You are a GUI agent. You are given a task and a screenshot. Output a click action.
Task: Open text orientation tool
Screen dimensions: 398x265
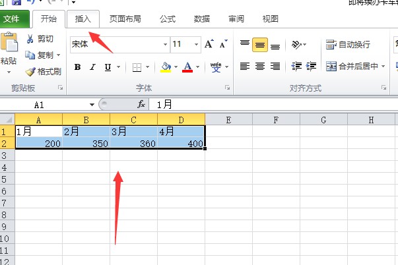[296, 45]
